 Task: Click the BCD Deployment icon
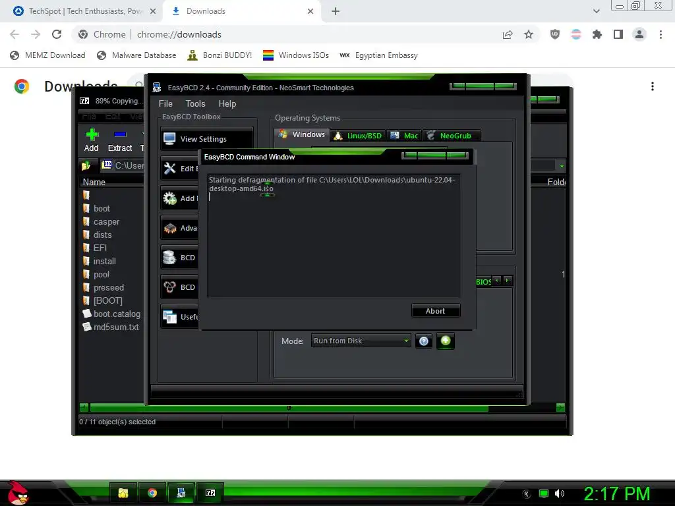click(x=169, y=287)
